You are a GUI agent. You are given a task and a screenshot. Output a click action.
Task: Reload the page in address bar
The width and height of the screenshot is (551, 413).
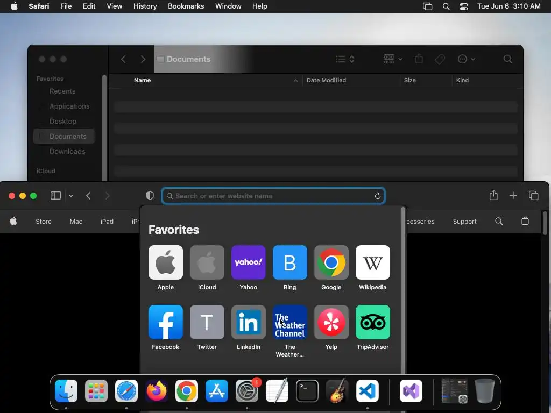(377, 196)
